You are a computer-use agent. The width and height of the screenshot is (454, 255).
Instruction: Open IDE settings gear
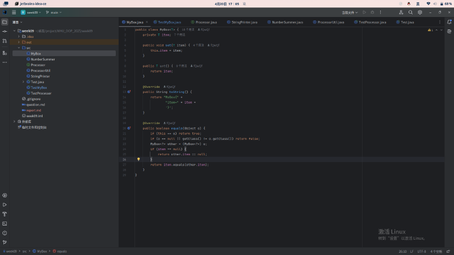point(420,12)
